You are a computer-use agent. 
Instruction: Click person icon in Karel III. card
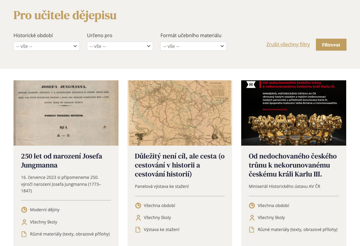[x=252, y=218]
